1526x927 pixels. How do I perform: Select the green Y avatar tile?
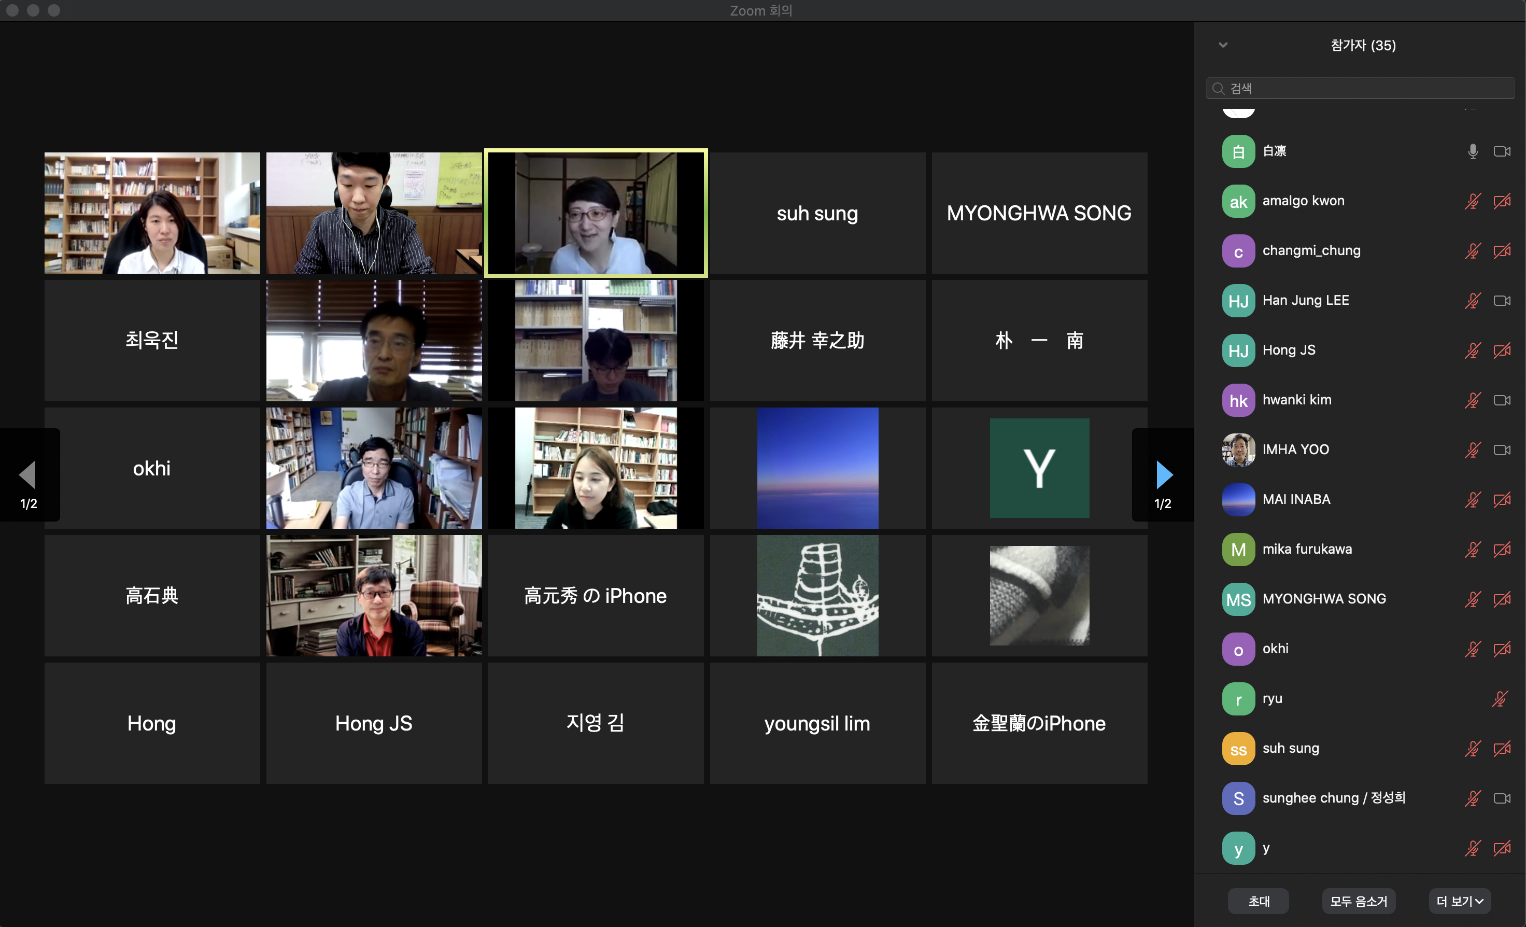pyautogui.click(x=1039, y=468)
